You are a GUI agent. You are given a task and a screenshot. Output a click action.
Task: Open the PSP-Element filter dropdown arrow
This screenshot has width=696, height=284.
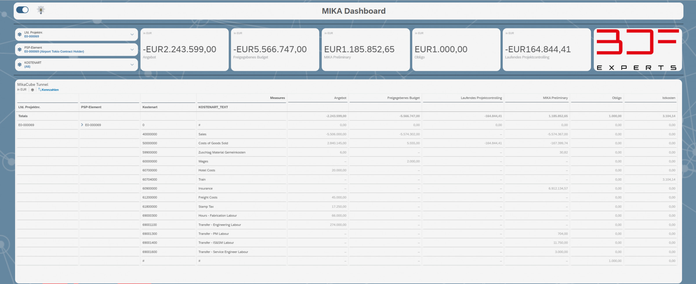[x=132, y=50]
